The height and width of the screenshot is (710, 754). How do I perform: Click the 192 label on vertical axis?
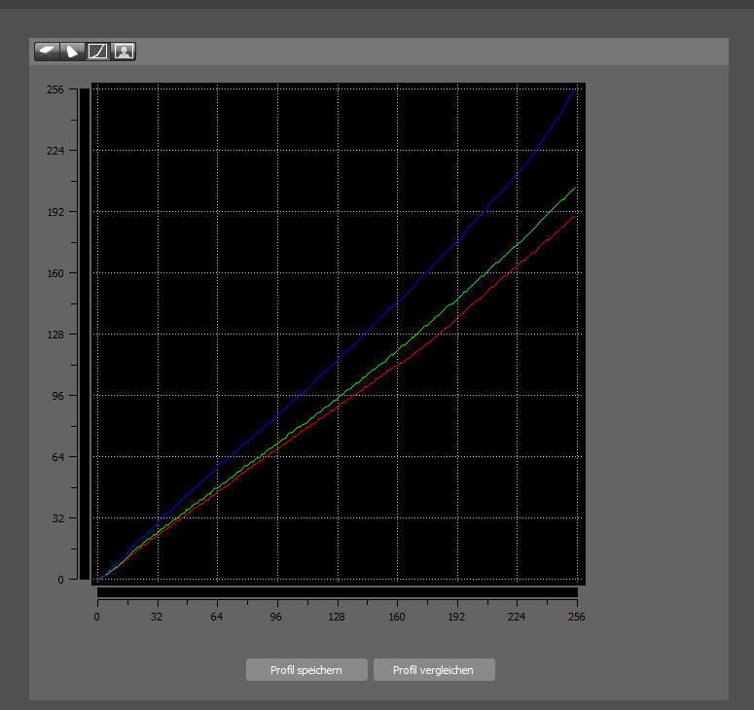pyautogui.click(x=55, y=212)
